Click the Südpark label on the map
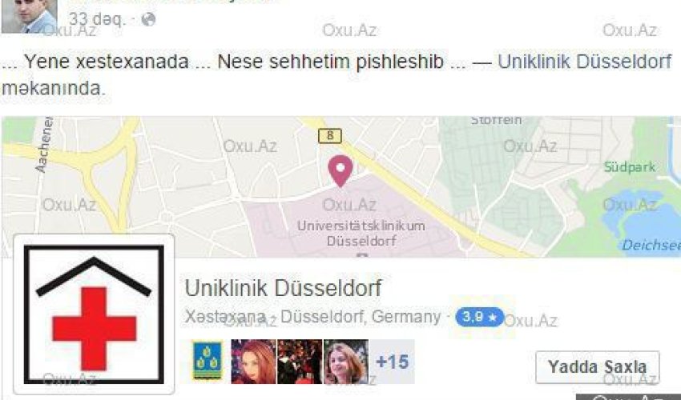 [630, 167]
